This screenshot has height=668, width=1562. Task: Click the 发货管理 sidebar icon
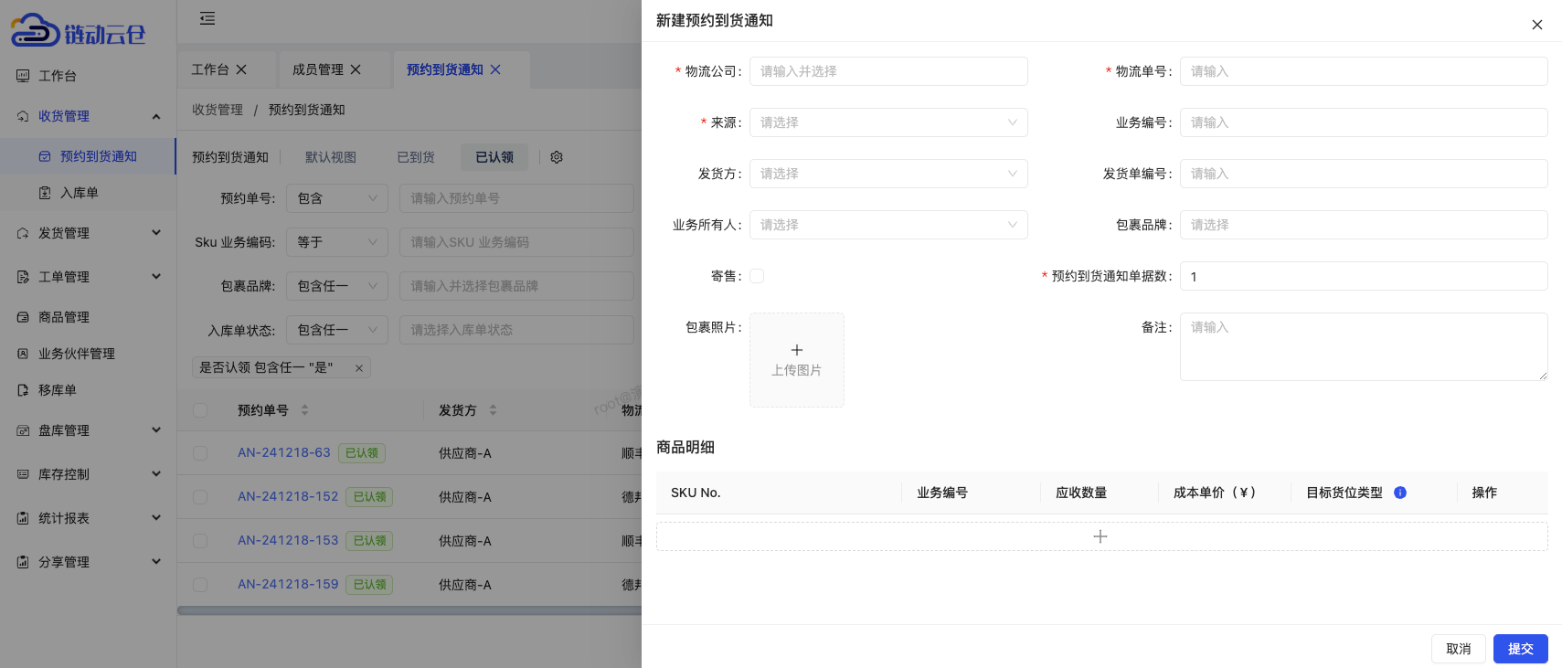[23, 233]
